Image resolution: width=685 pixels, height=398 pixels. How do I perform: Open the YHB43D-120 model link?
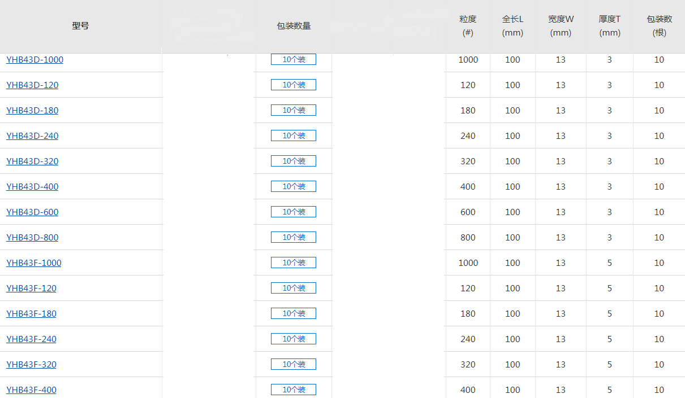(32, 85)
